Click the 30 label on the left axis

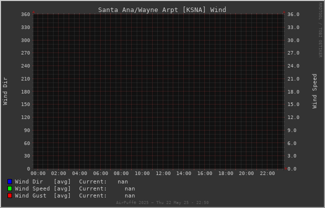coord(27,156)
